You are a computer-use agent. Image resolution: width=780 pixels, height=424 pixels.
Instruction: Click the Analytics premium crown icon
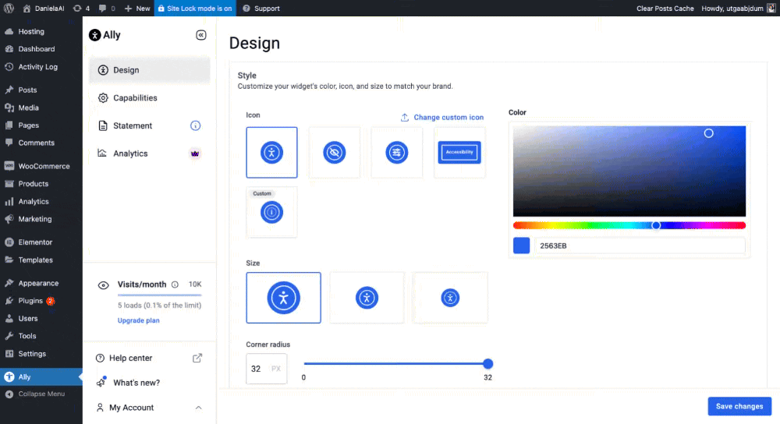pos(196,154)
